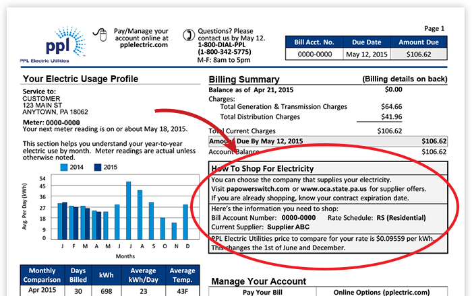
Task: Click the December bar in usage chart
Action: (x=185, y=222)
